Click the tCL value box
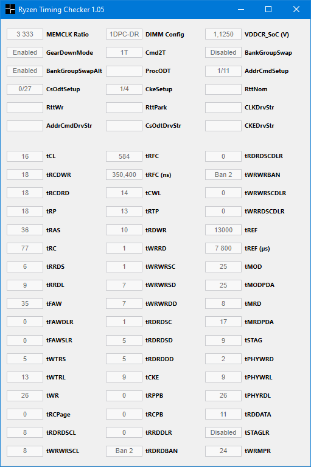This screenshot has height=467, width=311. tap(25, 156)
